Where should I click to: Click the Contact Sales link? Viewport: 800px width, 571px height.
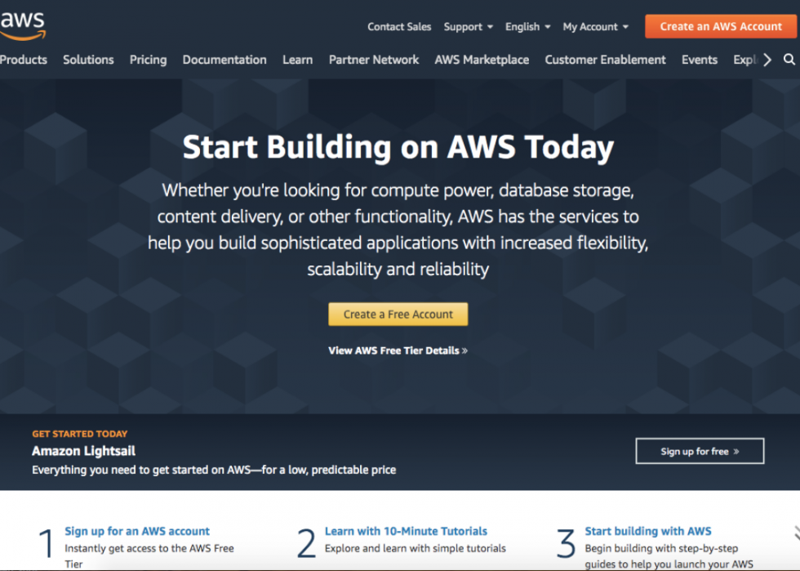(x=399, y=27)
